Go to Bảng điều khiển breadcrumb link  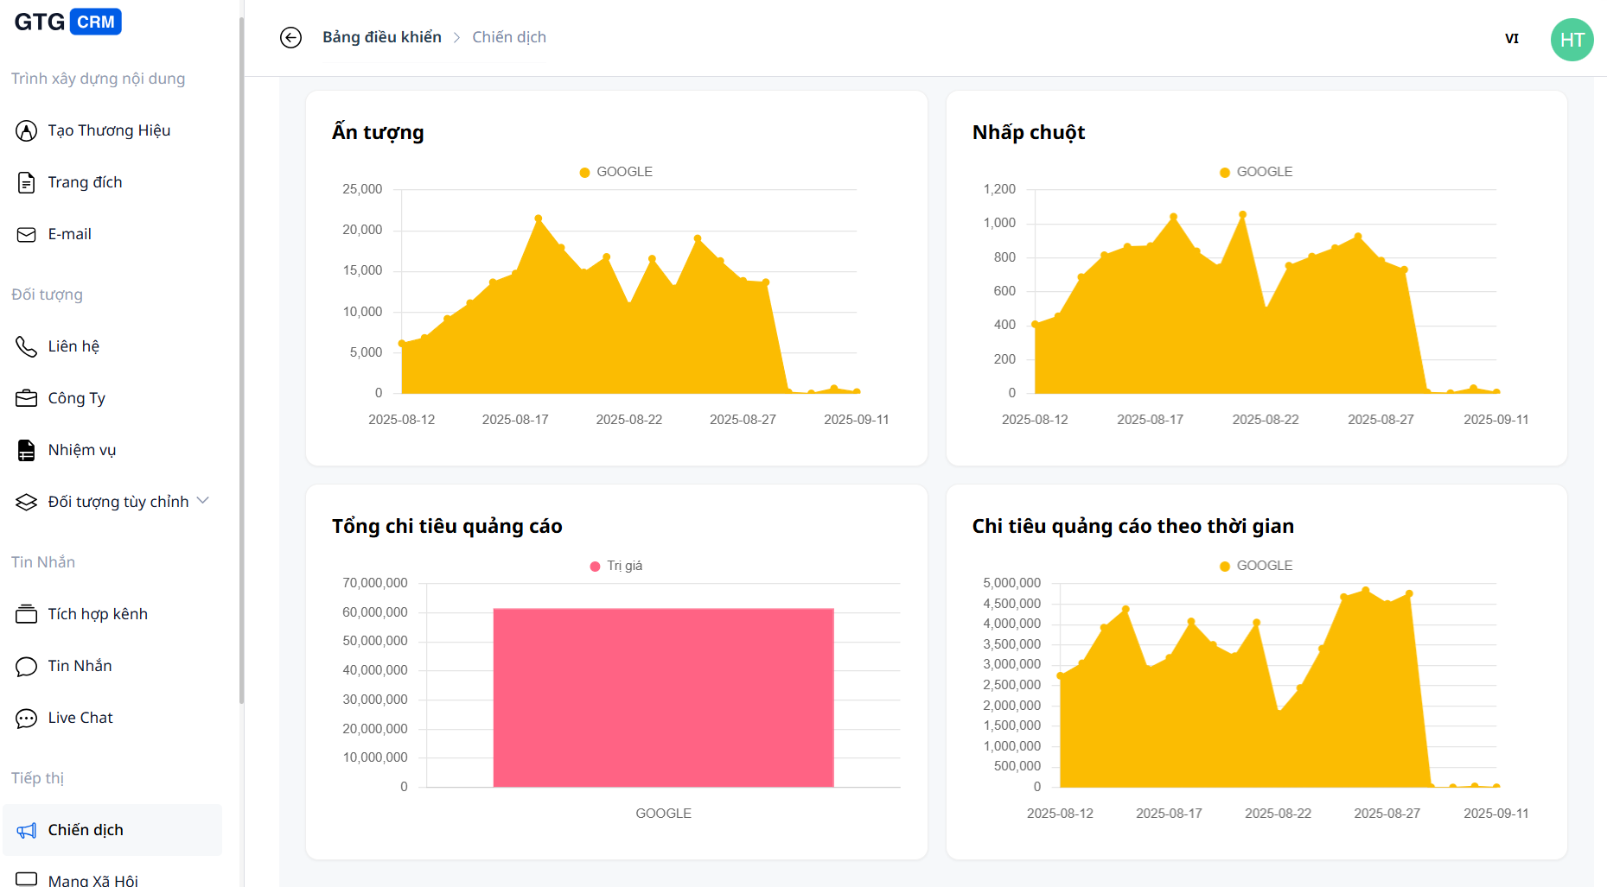pyautogui.click(x=381, y=37)
